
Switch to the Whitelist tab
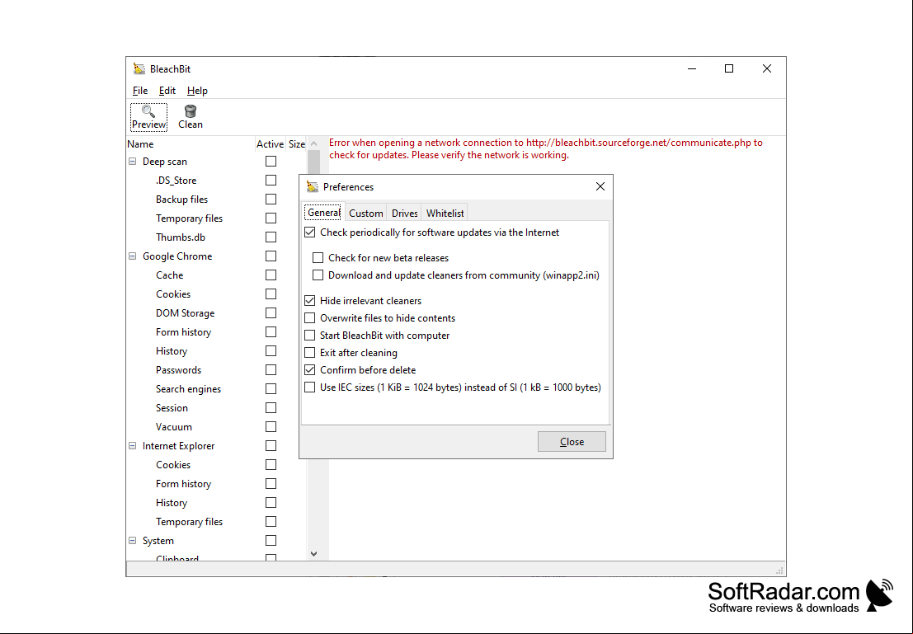[445, 213]
